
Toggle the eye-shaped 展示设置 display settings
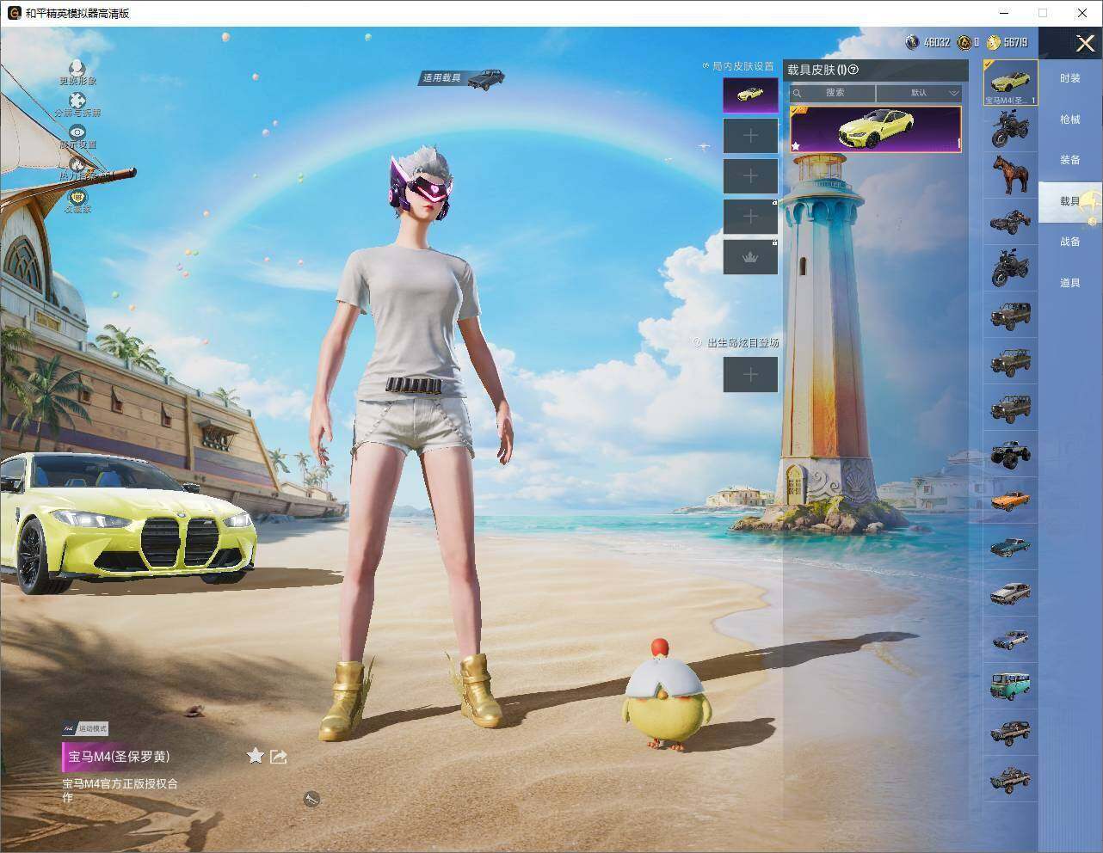click(x=77, y=132)
